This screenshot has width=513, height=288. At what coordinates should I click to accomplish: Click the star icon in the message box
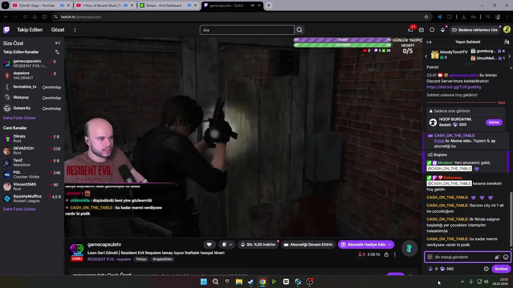click(x=430, y=257)
